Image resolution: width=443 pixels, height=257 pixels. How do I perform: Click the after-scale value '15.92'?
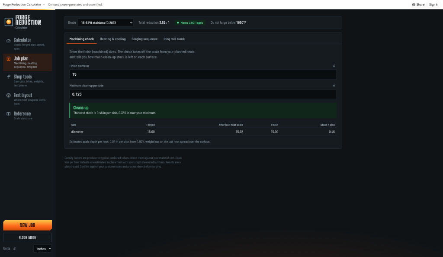[239, 132]
